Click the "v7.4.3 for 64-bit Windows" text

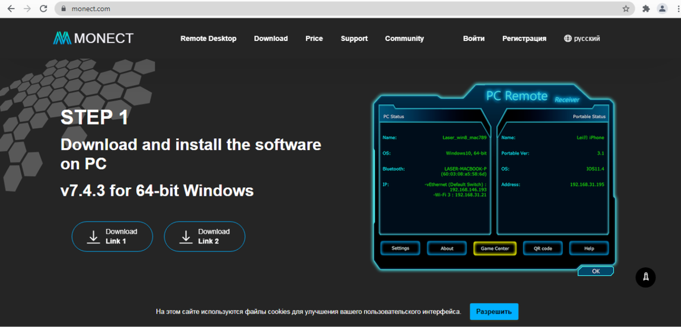pos(157,190)
